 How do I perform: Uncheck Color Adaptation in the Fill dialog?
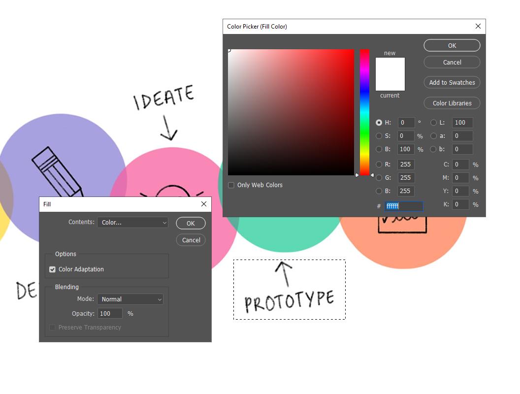click(x=53, y=269)
